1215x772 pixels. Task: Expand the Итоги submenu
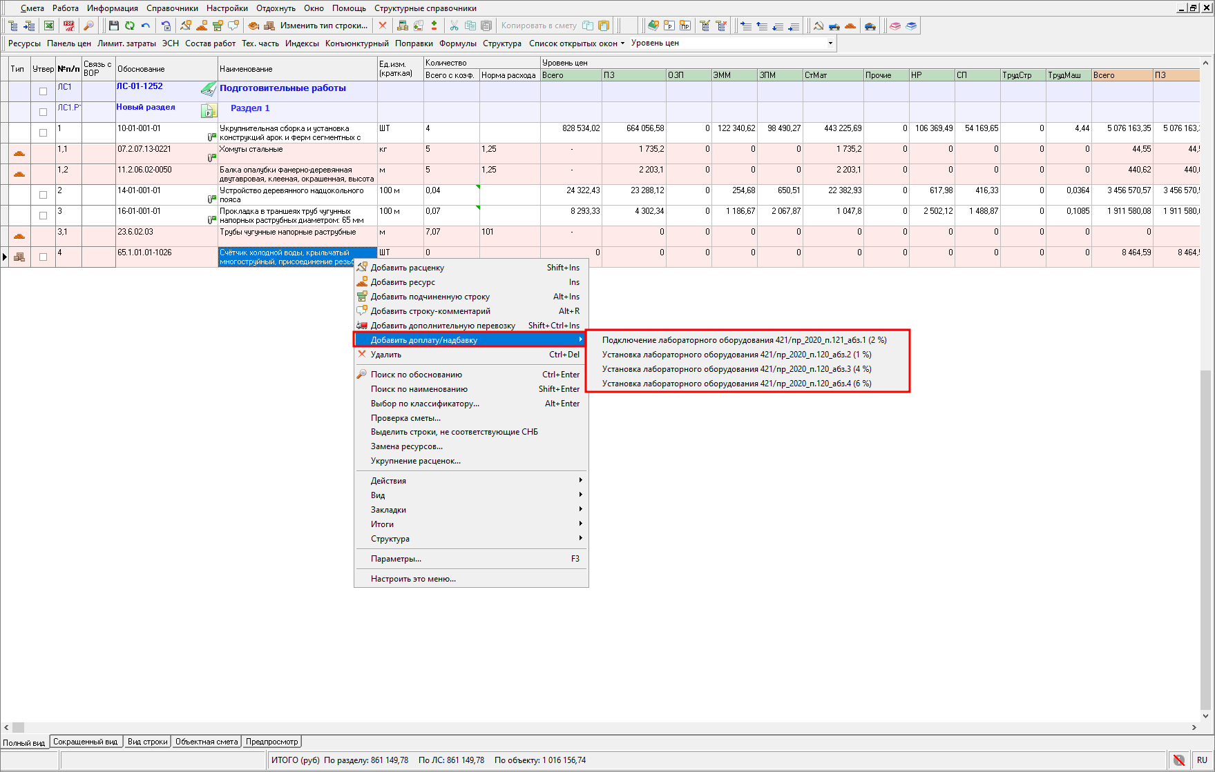click(x=471, y=524)
